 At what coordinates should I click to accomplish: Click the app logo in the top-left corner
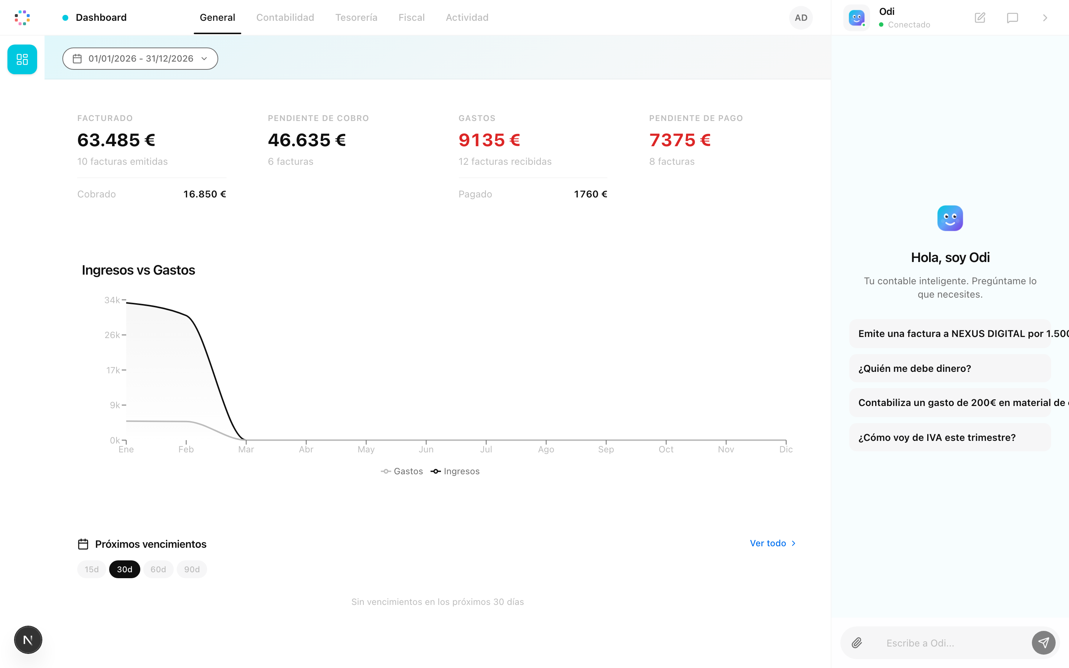(x=22, y=18)
